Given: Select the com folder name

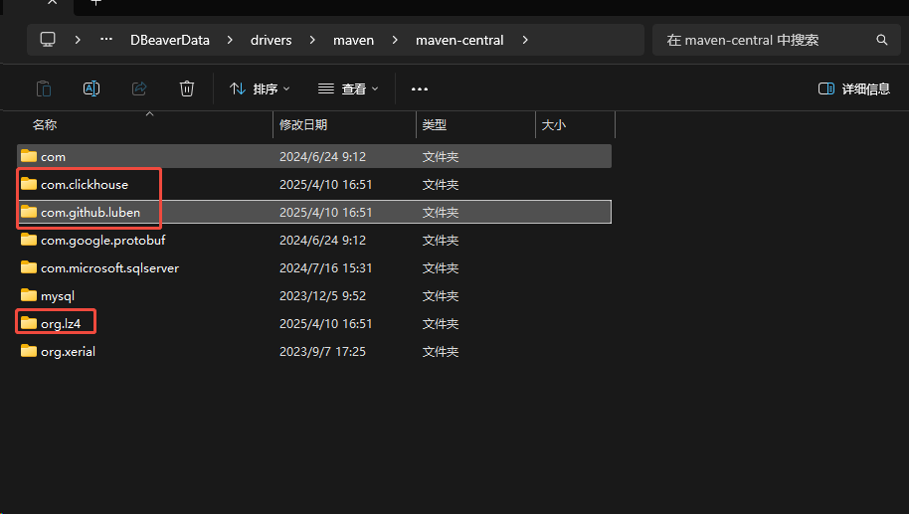Looking at the screenshot, I should pyautogui.click(x=53, y=157).
